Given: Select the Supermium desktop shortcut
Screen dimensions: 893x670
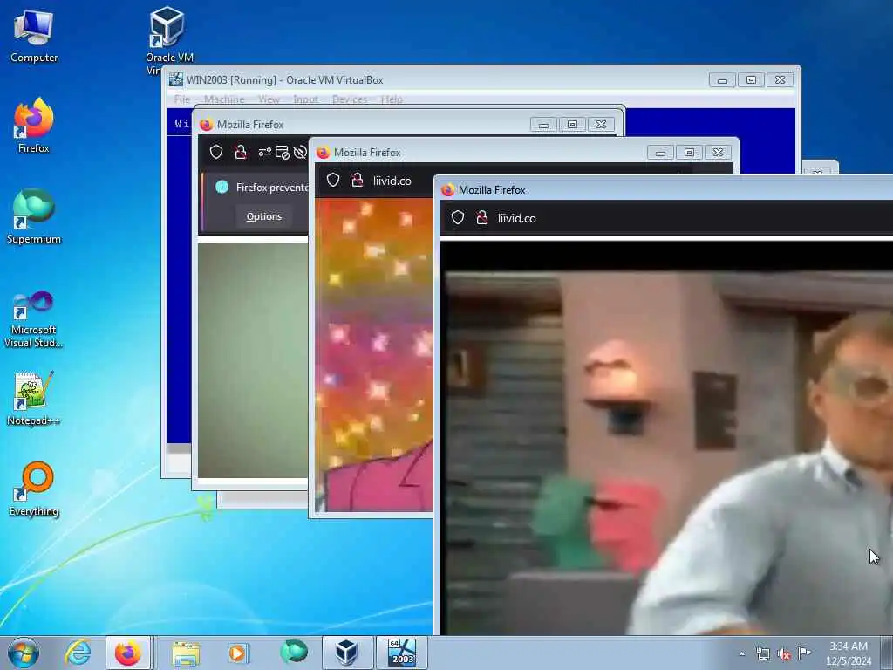Looking at the screenshot, I should pos(34,216).
